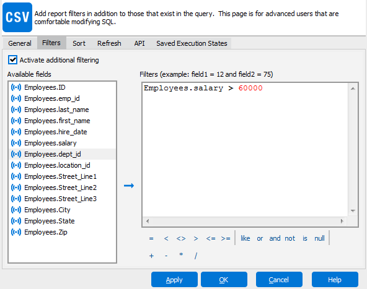The width and height of the screenshot is (367, 289).
Task: Click the CSV logo icon
Action: coord(17,17)
